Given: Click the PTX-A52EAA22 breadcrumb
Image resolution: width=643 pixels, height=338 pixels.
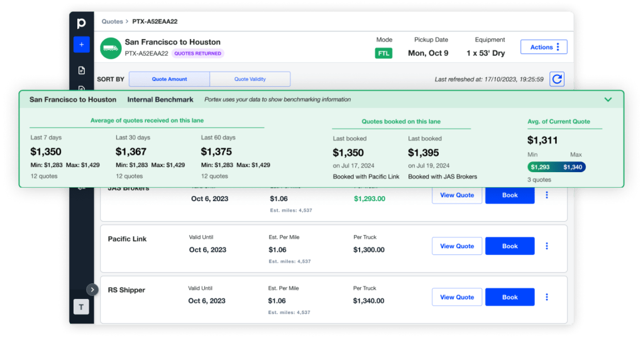Looking at the screenshot, I should (155, 21).
